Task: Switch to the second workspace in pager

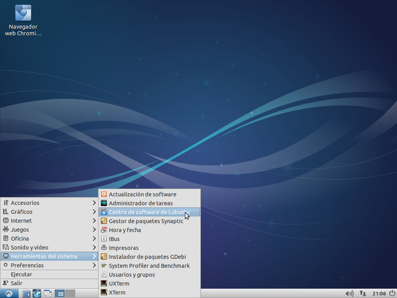Action: (x=70, y=293)
